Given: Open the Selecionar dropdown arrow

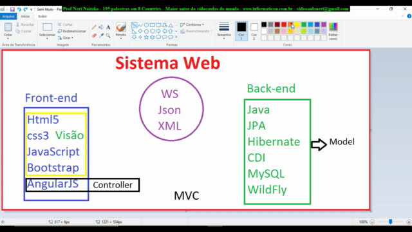Looking at the screenshot, I should [47, 39].
